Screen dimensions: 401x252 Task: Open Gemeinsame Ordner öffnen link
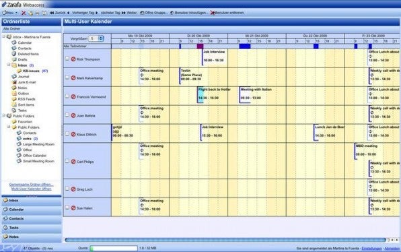pyautogui.click(x=32, y=185)
